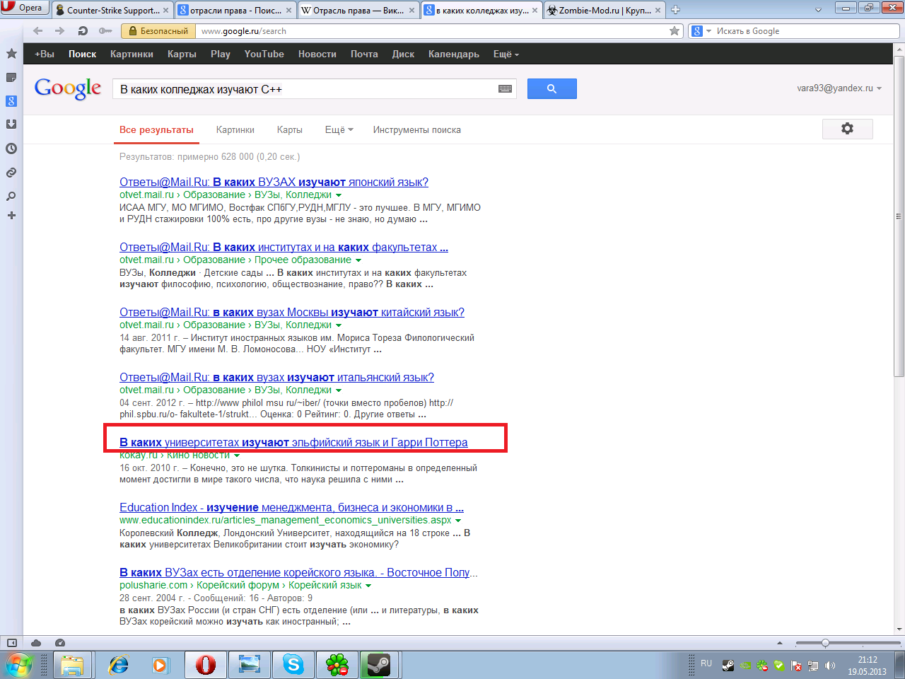Open a new tab with plus button
The height and width of the screenshot is (679, 905).
point(675,10)
